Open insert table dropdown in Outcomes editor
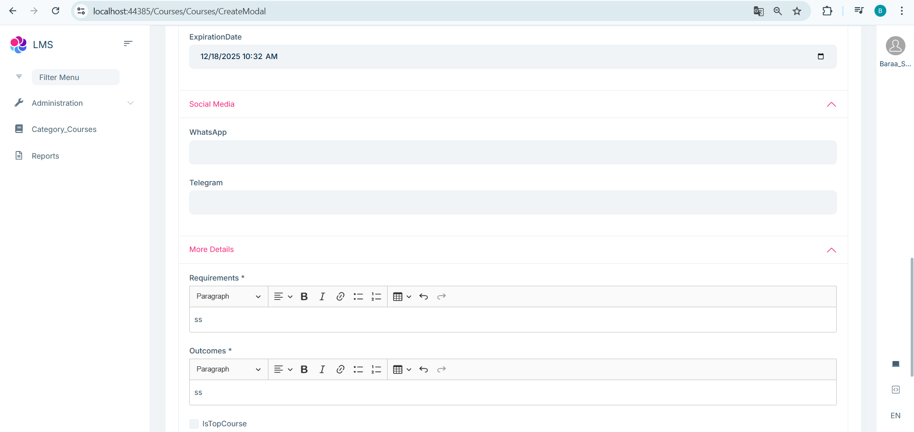 401,370
